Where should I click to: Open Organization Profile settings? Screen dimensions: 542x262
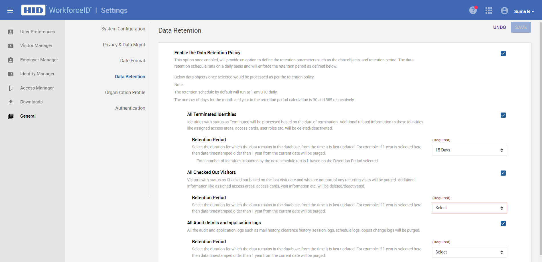pyautogui.click(x=125, y=92)
